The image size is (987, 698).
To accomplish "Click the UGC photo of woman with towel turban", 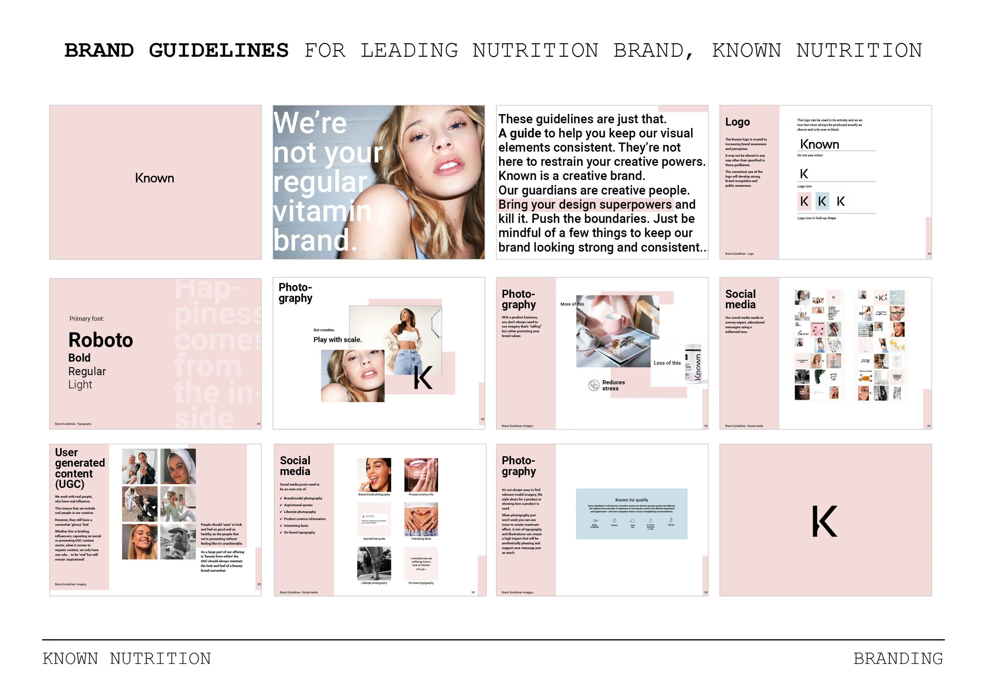I will click(x=178, y=466).
